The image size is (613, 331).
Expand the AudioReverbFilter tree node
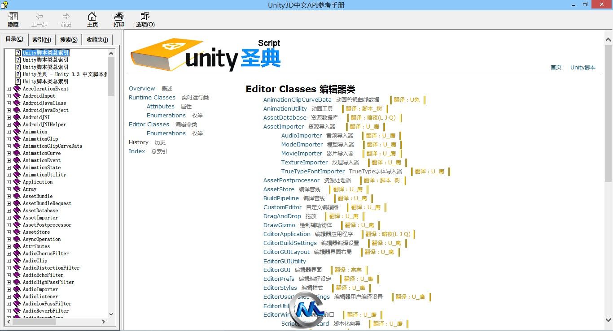click(9, 311)
